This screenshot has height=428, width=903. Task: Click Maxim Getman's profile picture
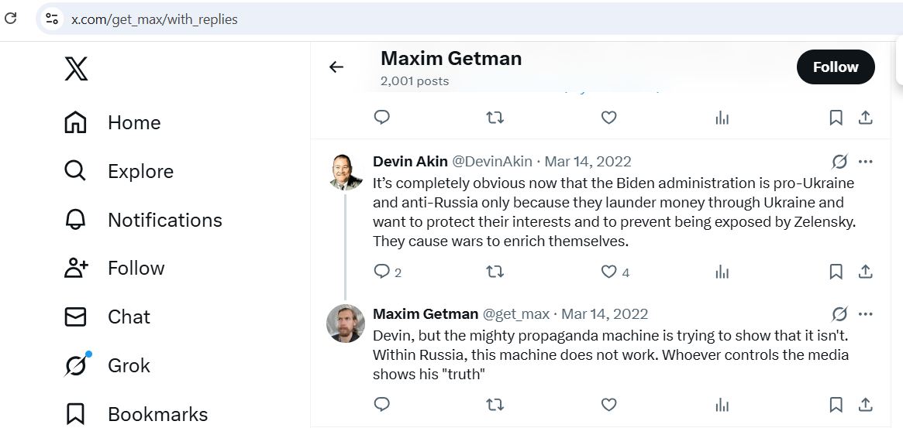point(346,324)
